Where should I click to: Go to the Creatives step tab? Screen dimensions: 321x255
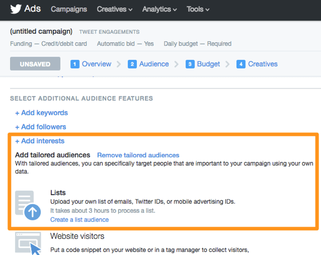pyautogui.click(x=263, y=64)
